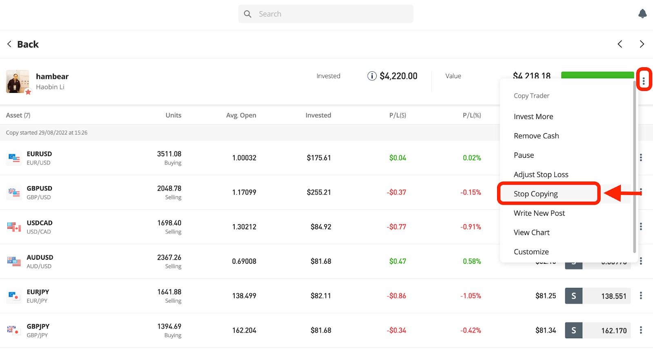Click the EURUSD flag pair icon
The image size is (653, 353).
[14, 158]
